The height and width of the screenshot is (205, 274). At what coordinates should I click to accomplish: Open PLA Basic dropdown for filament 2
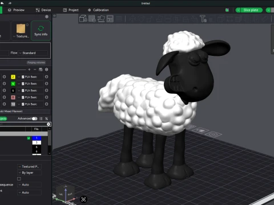[30, 77]
